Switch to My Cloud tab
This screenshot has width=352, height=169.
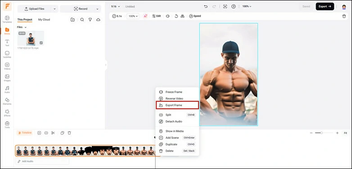point(44,19)
